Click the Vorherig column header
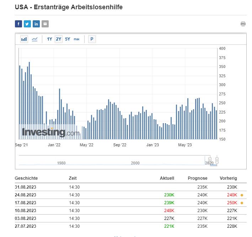Viewport: 252px width, 237px height. point(229,178)
